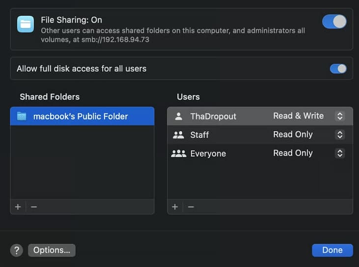Select the Everyone group row
This screenshot has height=267, width=359.
(260, 153)
